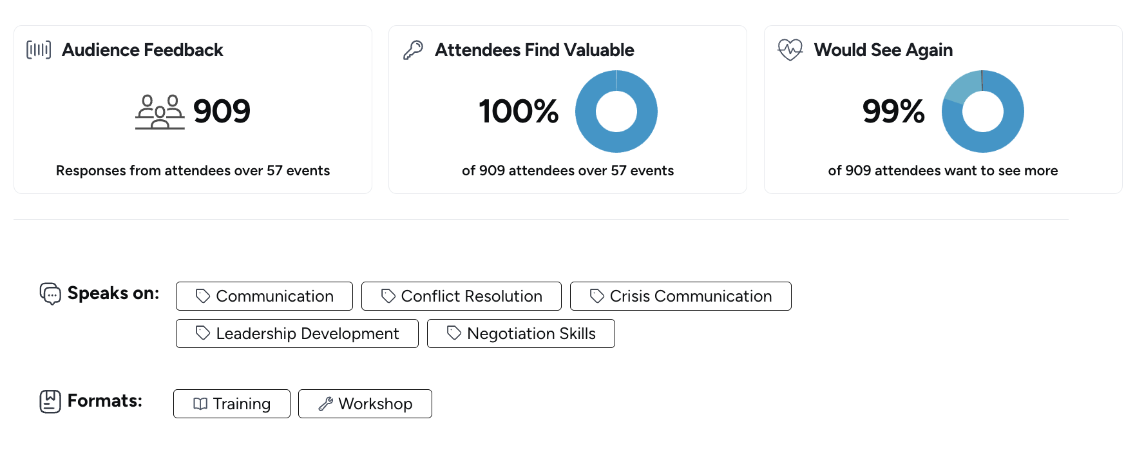Select the Workshop format button
Screen dimensions: 1135x455
coord(365,403)
